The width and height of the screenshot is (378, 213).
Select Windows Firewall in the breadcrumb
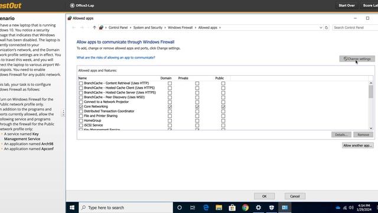(x=180, y=28)
